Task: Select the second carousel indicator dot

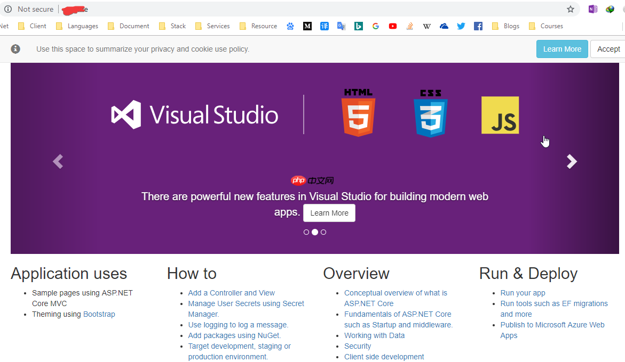Action: [x=314, y=232]
